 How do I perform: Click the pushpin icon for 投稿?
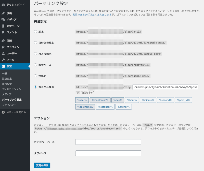3,13
